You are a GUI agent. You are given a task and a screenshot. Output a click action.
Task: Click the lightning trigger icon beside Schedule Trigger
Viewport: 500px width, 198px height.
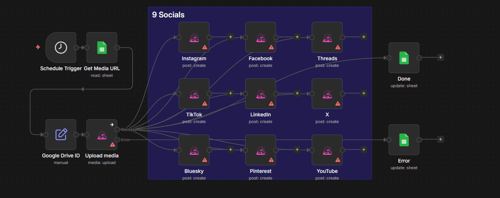click(x=38, y=47)
